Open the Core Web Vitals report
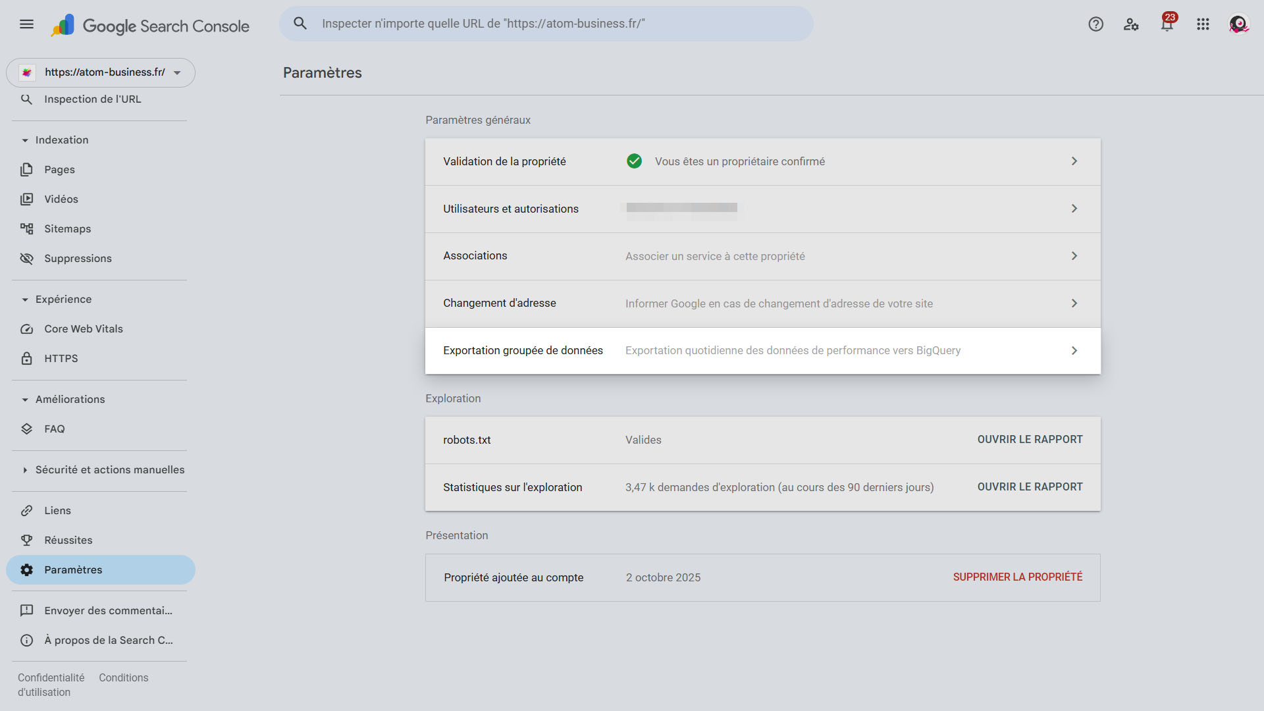The image size is (1264, 711). [x=83, y=329]
